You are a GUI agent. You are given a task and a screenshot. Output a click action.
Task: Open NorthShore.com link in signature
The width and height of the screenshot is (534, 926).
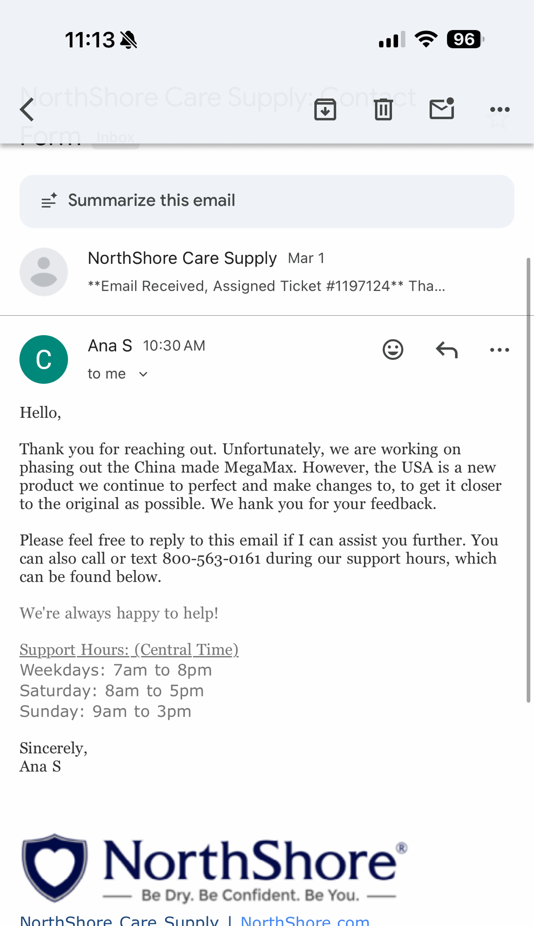[x=305, y=920]
